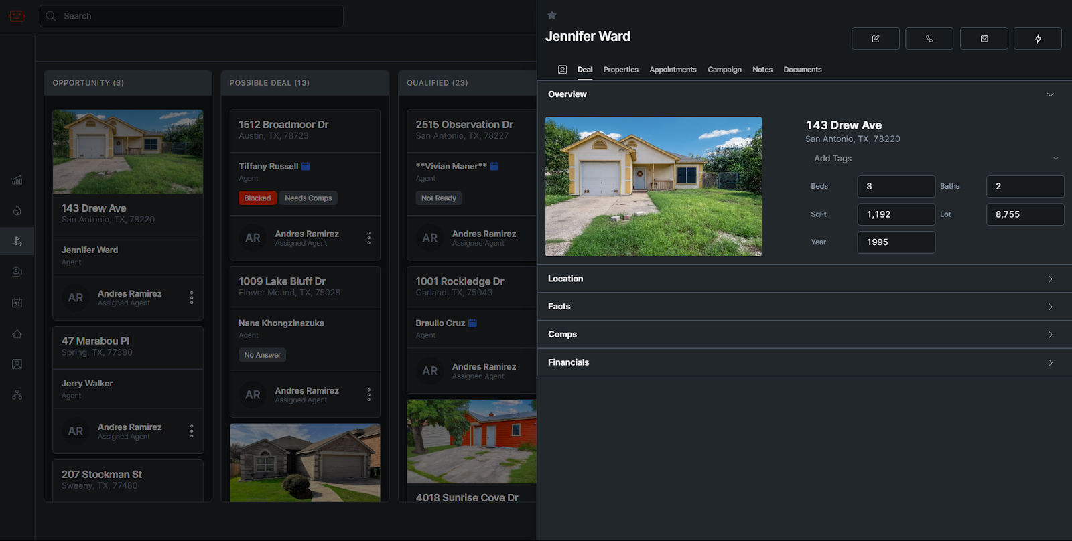Click the Blocked tag on 1512 Broadmoor Dr
Image resolution: width=1072 pixels, height=541 pixels.
pyautogui.click(x=257, y=198)
